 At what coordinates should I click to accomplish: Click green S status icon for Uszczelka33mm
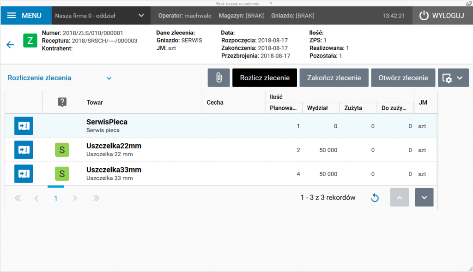[x=62, y=174]
